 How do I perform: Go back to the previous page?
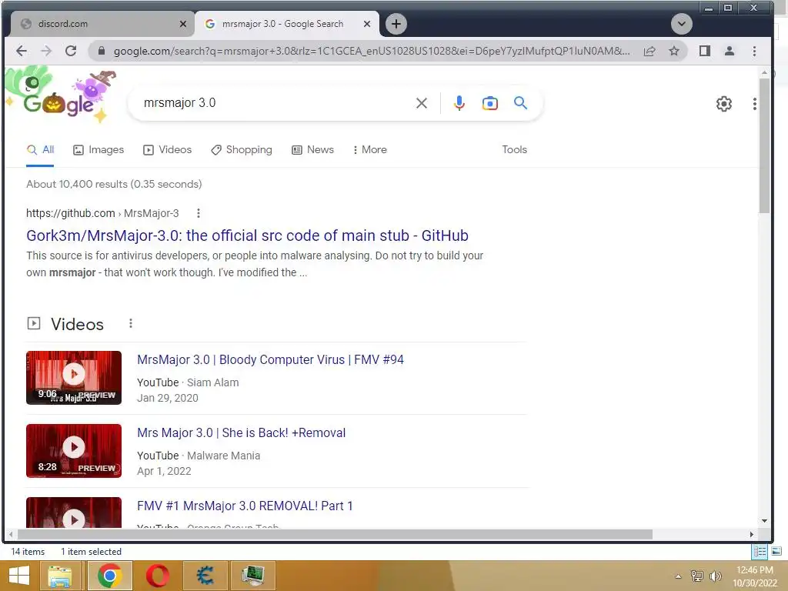pyautogui.click(x=22, y=51)
